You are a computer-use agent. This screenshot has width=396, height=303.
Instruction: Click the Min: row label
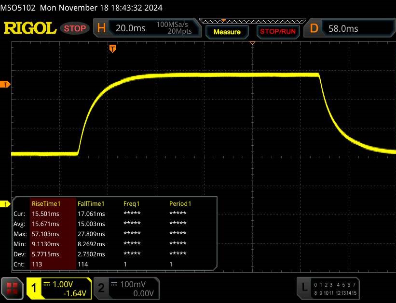(20, 244)
